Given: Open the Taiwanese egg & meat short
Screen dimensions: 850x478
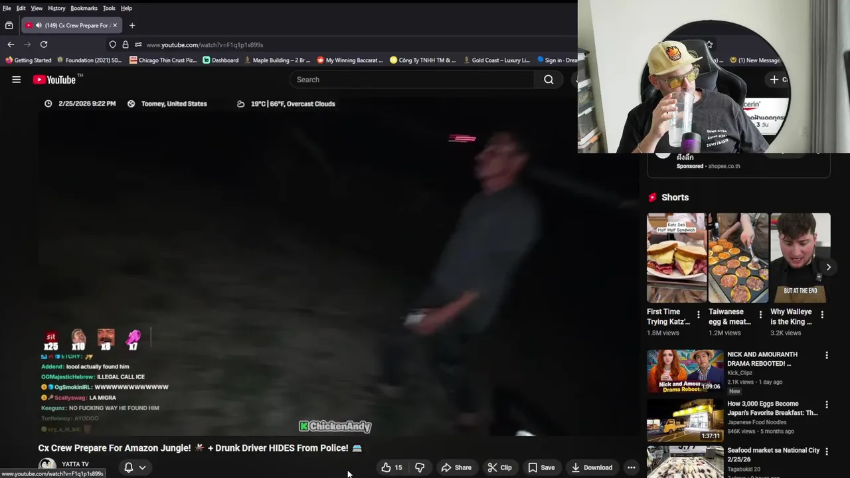Looking at the screenshot, I should coord(738,258).
